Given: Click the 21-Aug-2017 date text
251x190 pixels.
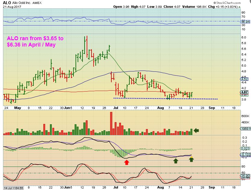Looking at the screenshot, I should pyautogui.click(x=12, y=7).
